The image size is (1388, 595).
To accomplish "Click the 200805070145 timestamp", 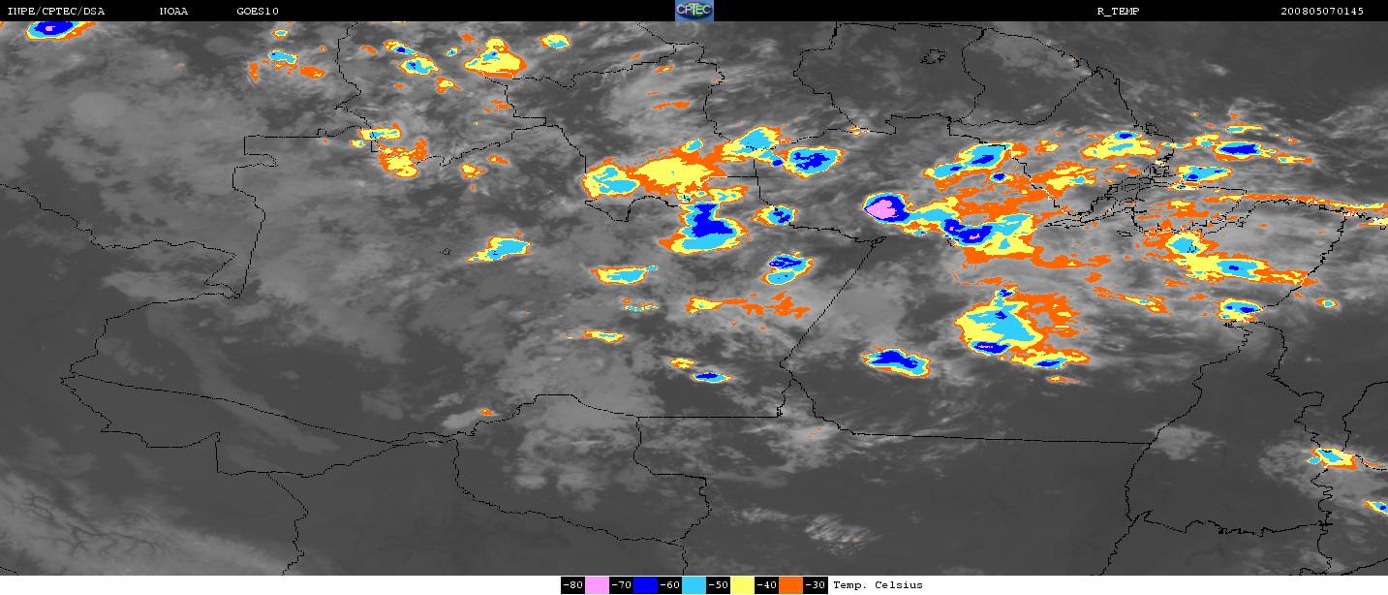I will coord(1321,12).
